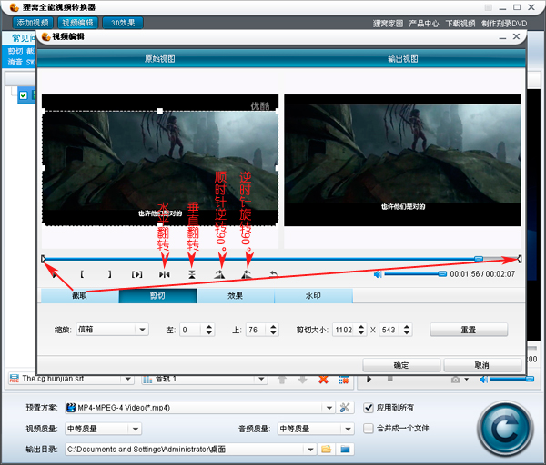Open the 制作刻录DVD link
The height and width of the screenshot is (465, 546).
click(x=504, y=24)
